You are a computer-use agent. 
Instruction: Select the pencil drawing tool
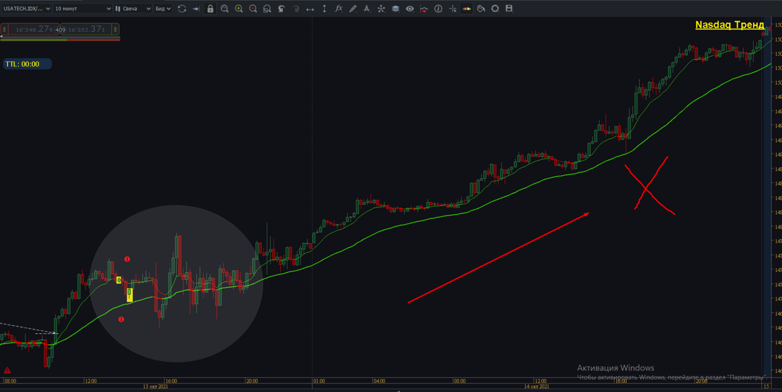coord(353,8)
